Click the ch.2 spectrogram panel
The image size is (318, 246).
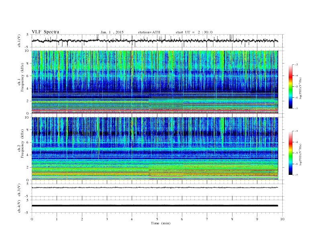[155, 149]
